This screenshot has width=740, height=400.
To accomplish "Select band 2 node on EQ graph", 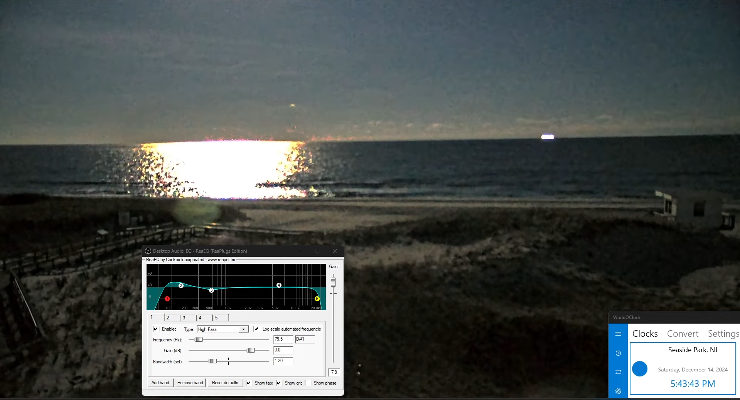I will click(181, 285).
